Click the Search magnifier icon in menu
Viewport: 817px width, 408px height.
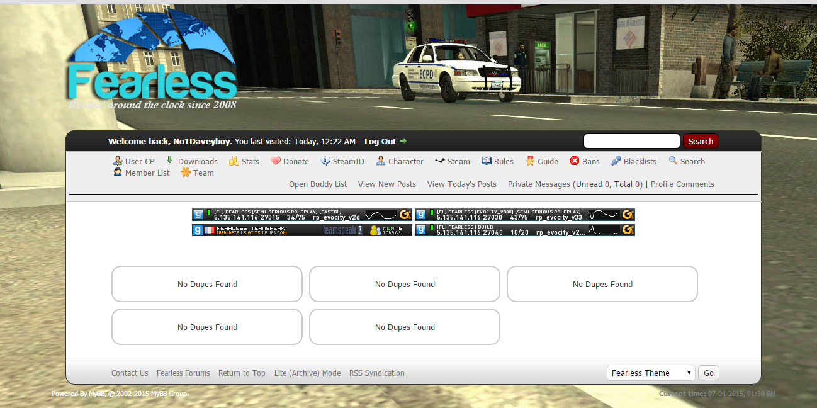673,161
